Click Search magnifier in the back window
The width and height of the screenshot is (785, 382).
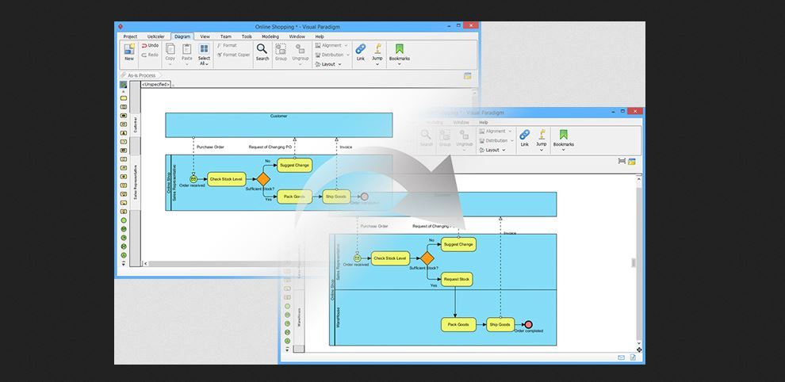[x=262, y=52]
